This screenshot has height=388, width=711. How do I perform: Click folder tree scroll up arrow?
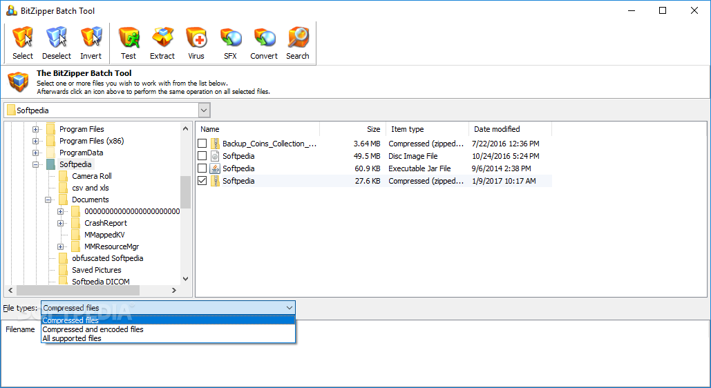(x=185, y=128)
